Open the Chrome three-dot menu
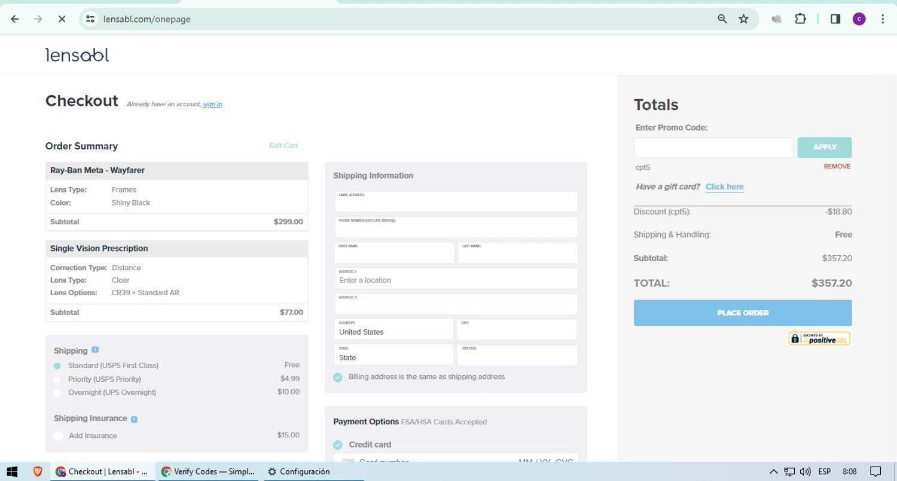The image size is (897, 481). click(x=883, y=19)
